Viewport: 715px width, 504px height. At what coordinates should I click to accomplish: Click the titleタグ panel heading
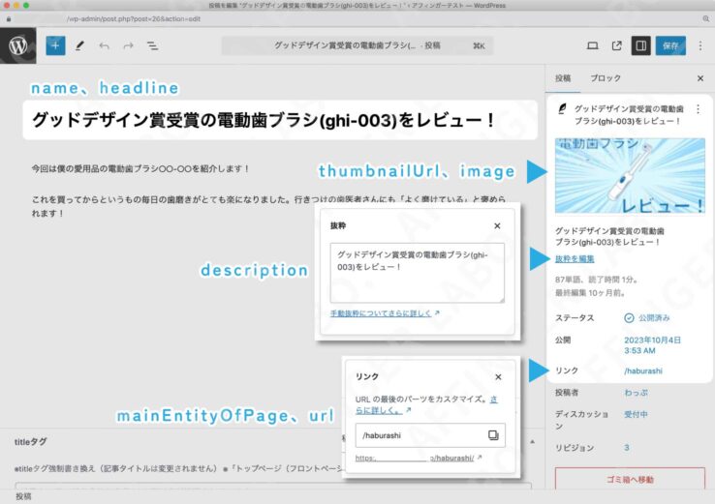click(x=31, y=442)
